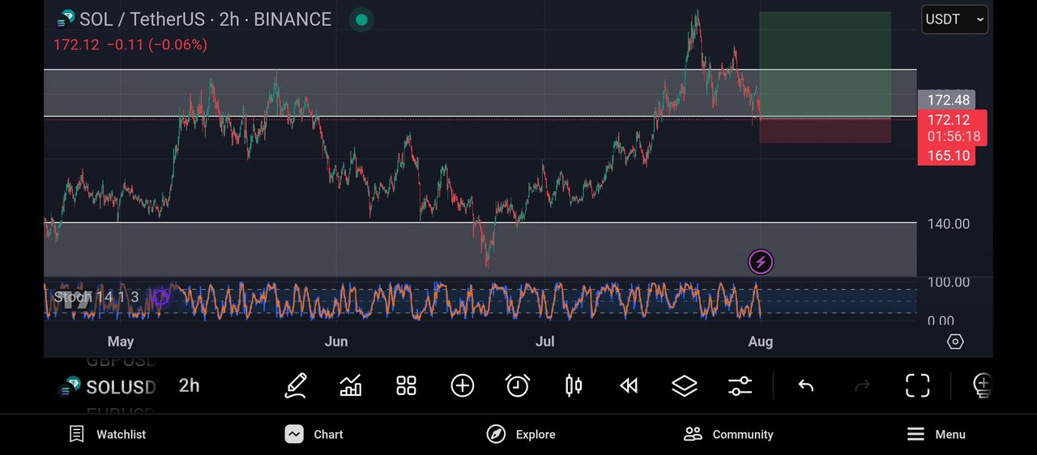Click the Jul label on the time axis
The image size is (1037, 455).
pyautogui.click(x=545, y=342)
